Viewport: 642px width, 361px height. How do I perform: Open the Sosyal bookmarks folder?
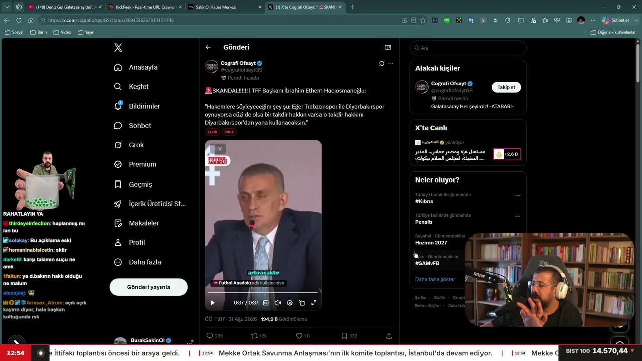(14, 32)
